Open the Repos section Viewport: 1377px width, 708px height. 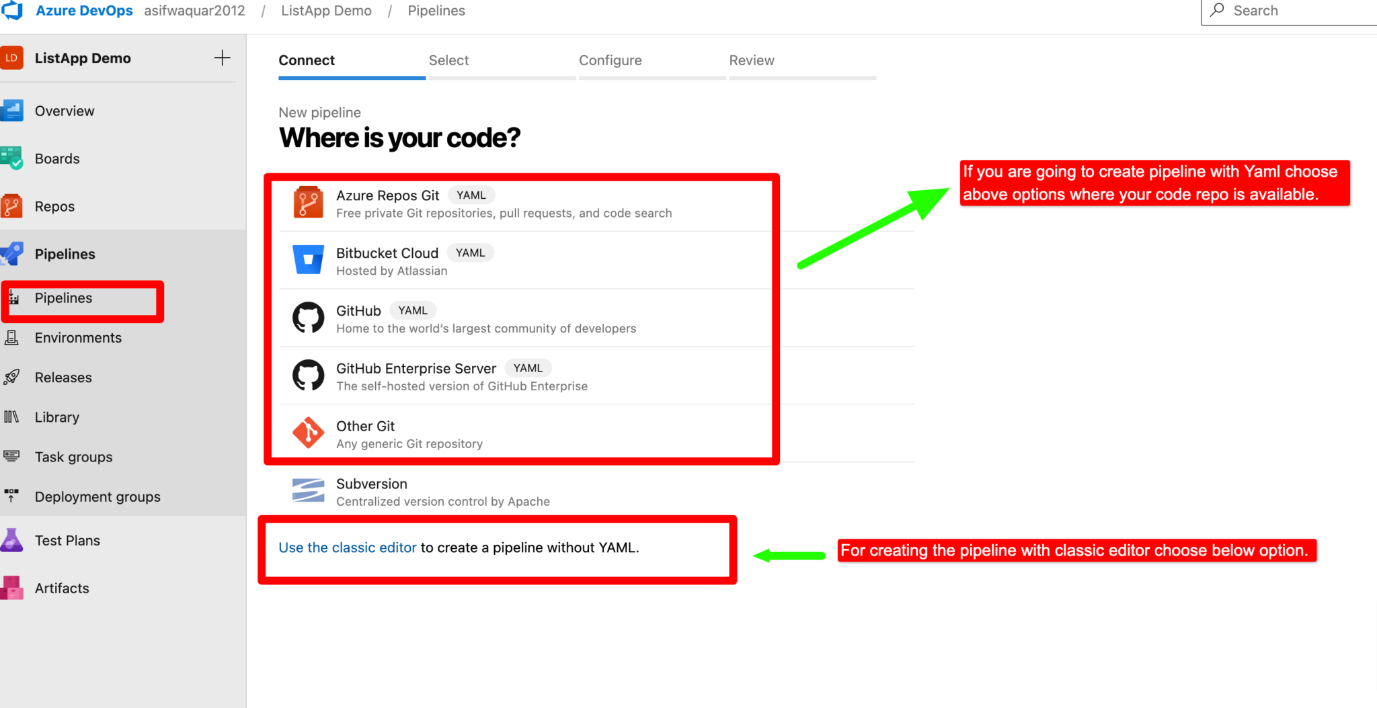point(54,206)
